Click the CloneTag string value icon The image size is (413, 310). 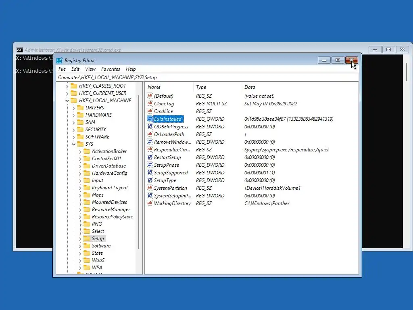150,104
